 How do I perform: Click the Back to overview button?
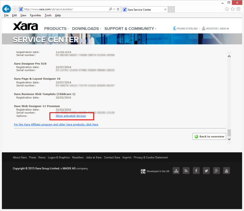click(x=209, y=136)
